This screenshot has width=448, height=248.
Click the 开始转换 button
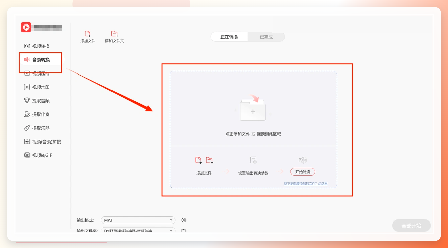[x=303, y=172]
